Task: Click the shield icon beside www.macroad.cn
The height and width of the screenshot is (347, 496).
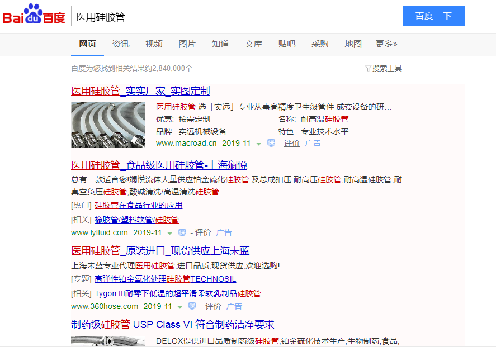Action: pos(271,143)
